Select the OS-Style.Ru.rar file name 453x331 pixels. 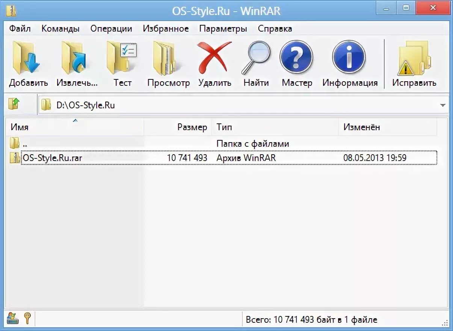pyautogui.click(x=53, y=158)
